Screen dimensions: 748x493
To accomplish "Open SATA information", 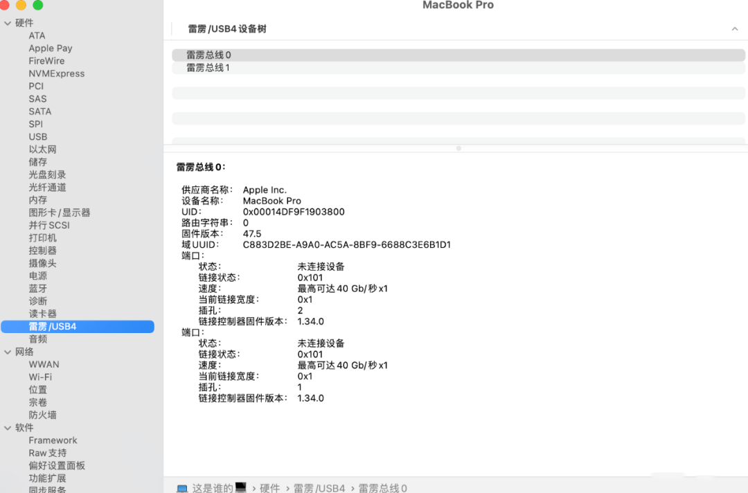I will pos(39,111).
